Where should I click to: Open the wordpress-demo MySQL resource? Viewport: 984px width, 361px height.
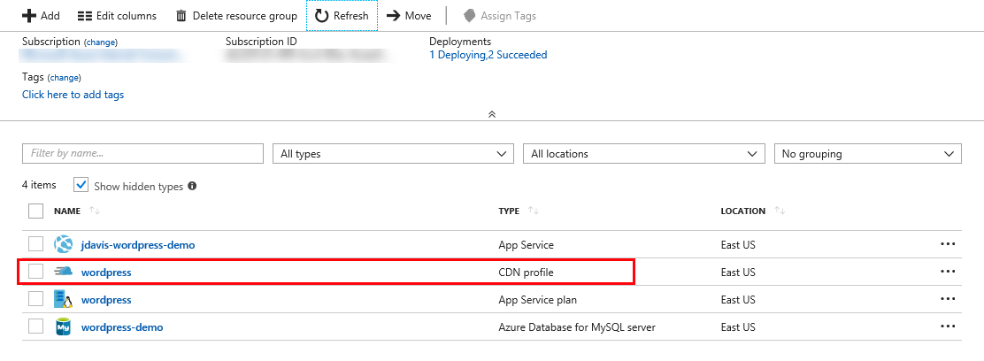[x=122, y=327]
